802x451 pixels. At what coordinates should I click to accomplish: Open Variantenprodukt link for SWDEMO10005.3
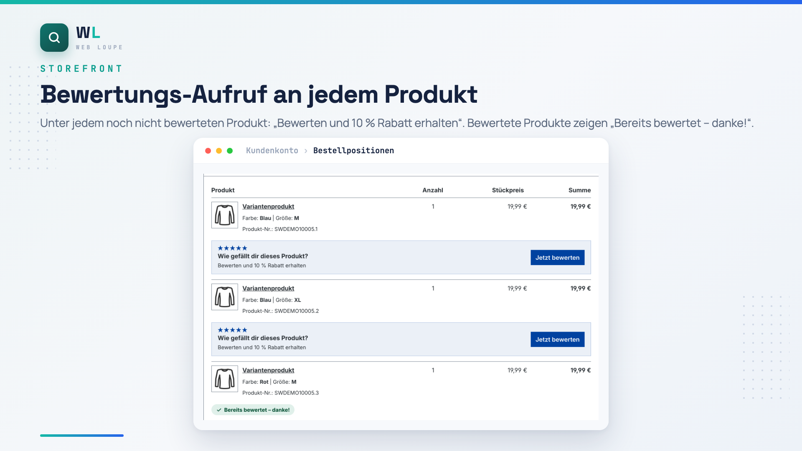(x=268, y=370)
